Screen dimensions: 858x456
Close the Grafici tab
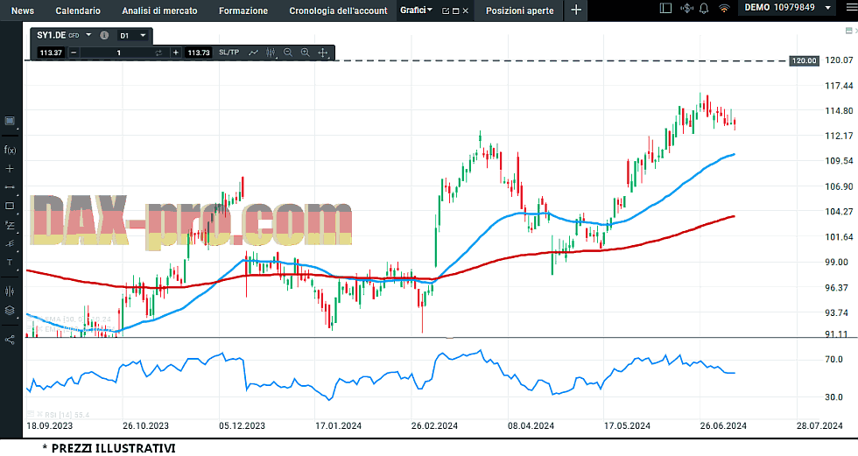(465, 11)
